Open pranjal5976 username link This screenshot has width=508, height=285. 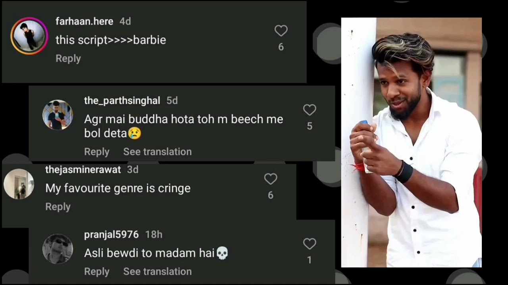click(111, 235)
